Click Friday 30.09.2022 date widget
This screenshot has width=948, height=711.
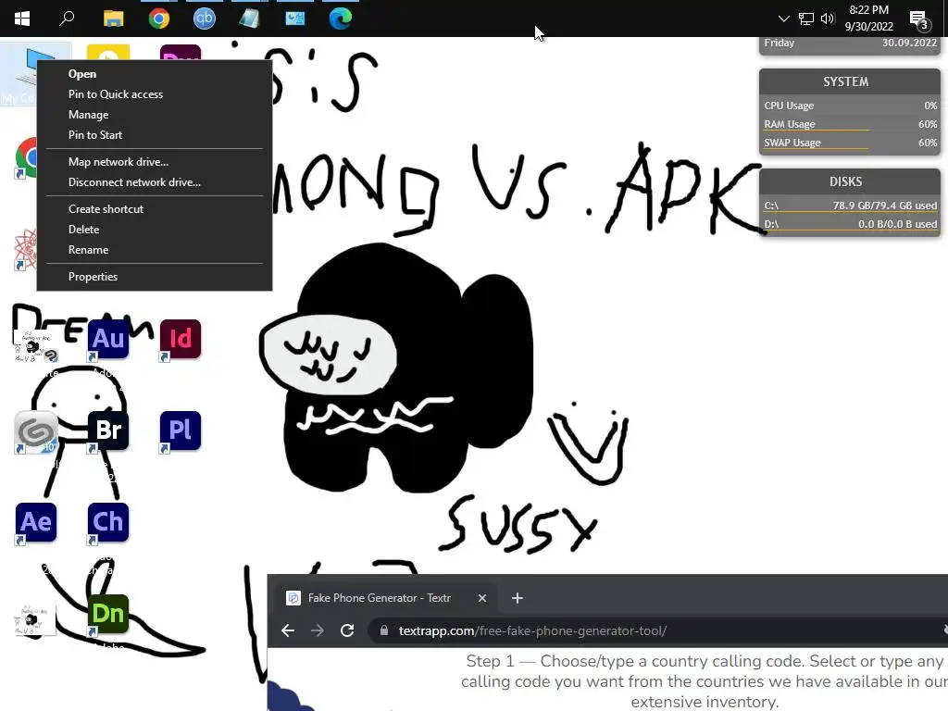[850, 44]
